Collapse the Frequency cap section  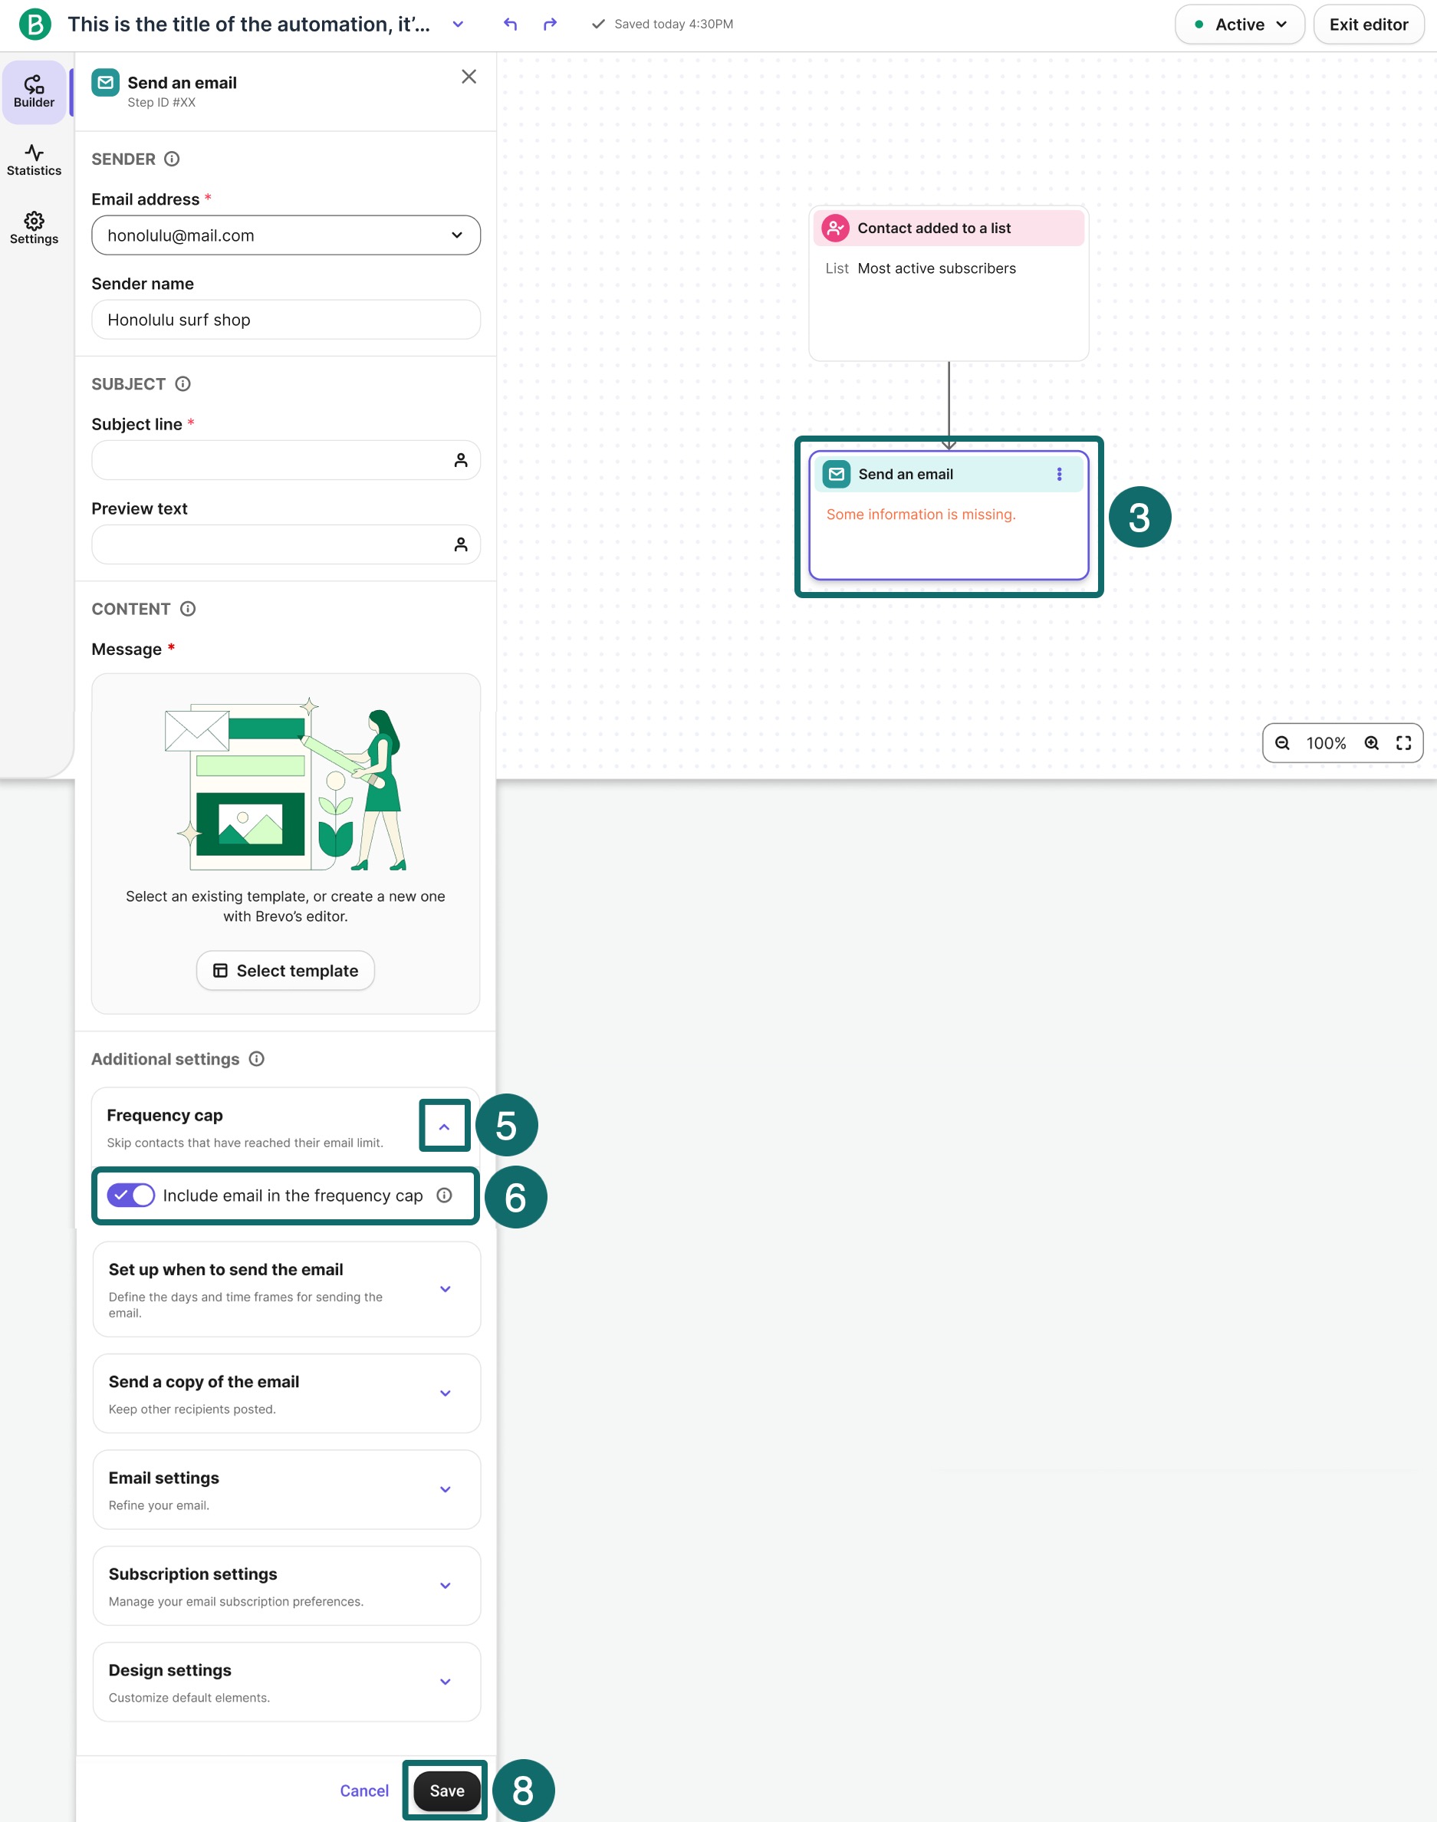[x=444, y=1126]
